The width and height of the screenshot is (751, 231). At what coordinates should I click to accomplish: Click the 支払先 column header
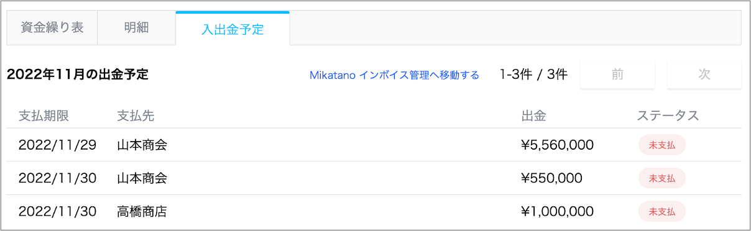[136, 115]
